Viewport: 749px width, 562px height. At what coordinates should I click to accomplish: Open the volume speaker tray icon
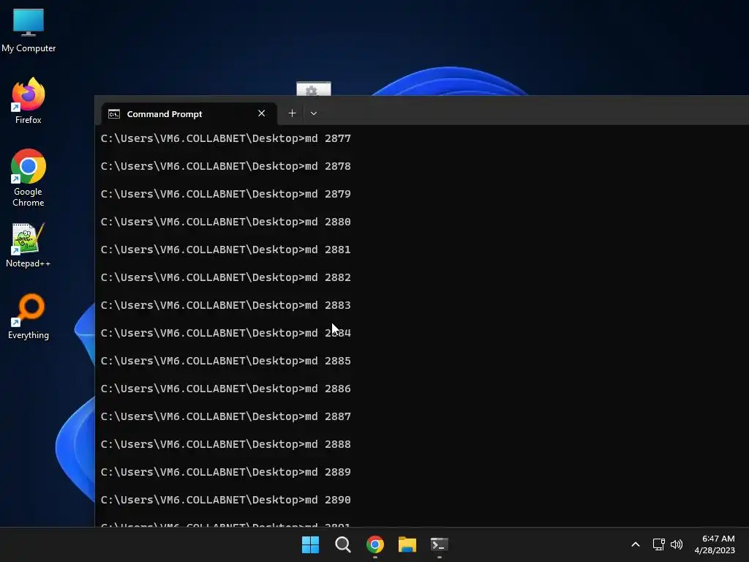(677, 544)
